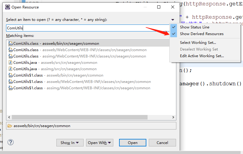Screen dimensions: 243x154
Task: Select ComUtils.class - assweb/bin/cn/seagen/common row
Action: (88, 44)
